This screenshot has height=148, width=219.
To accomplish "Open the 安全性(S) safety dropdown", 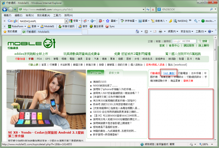I will tap(187, 32).
